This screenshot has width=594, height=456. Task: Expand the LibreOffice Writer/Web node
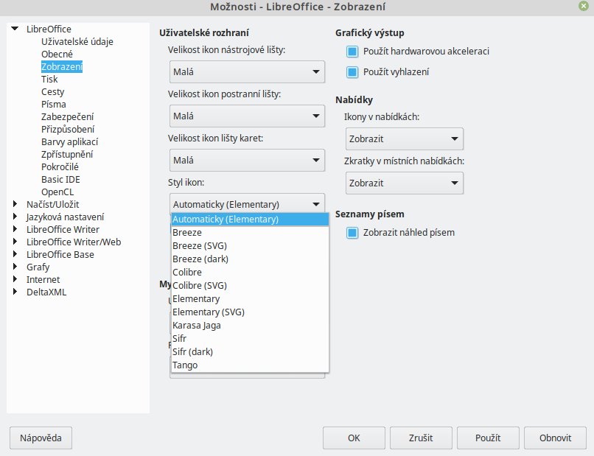click(x=15, y=241)
